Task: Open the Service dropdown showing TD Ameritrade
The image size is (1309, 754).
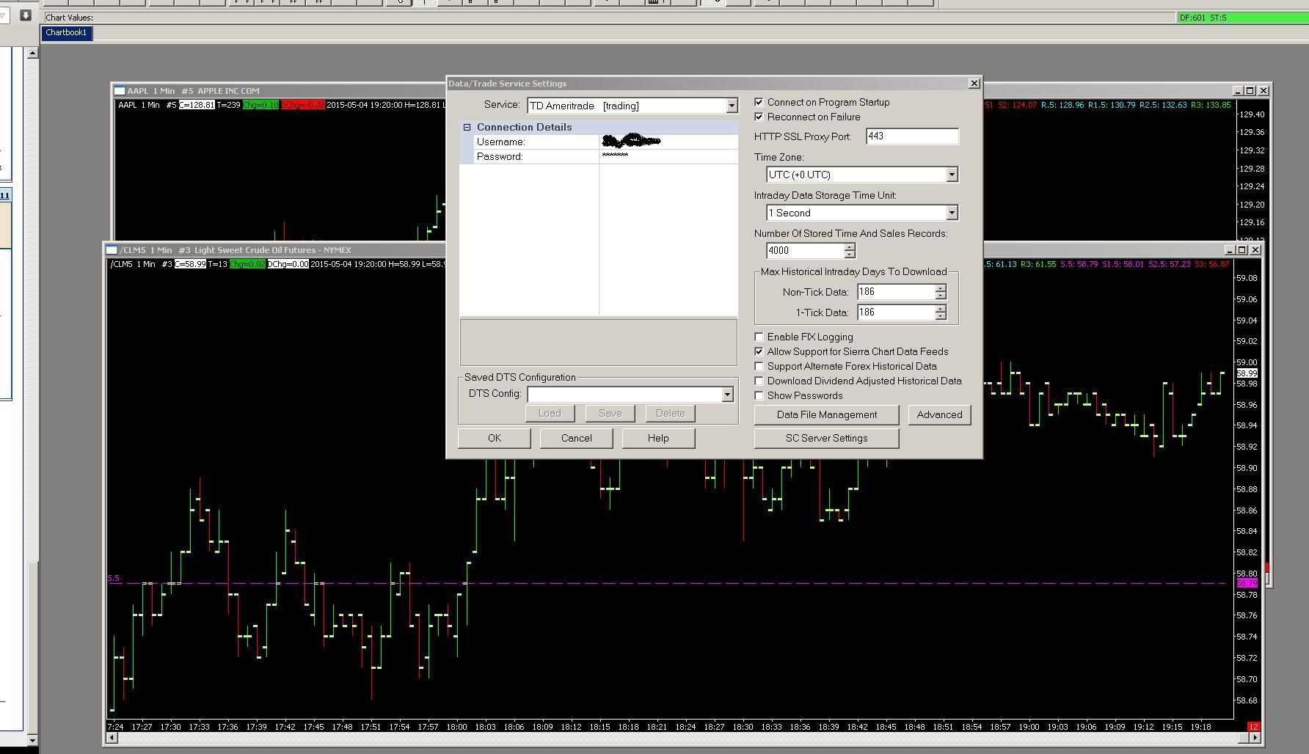Action: [x=731, y=106]
